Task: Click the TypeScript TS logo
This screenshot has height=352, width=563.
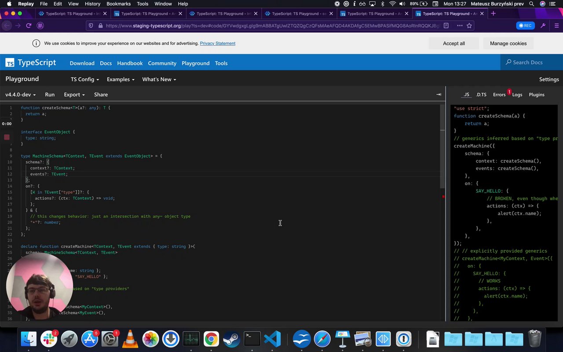Action: tap(10, 63)
